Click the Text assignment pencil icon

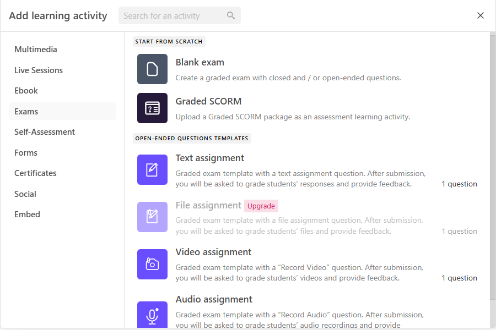pyautogui.click(x=152, y=170)
